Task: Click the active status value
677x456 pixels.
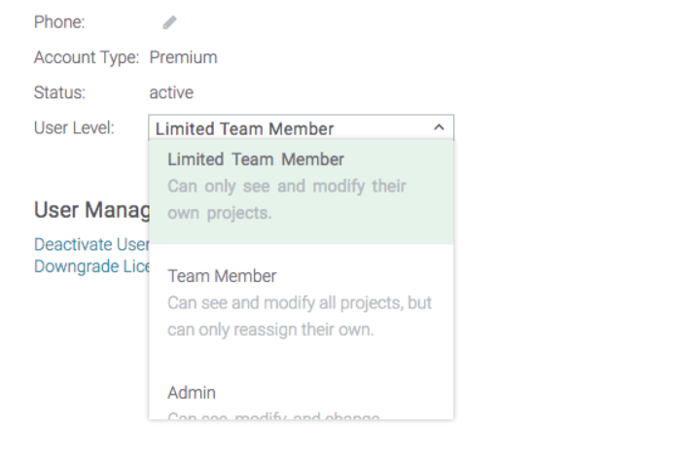Action: pos(171,92)
